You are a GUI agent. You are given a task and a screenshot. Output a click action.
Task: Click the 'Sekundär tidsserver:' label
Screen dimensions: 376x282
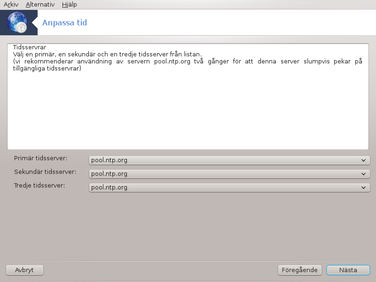(x=45, y=172)
